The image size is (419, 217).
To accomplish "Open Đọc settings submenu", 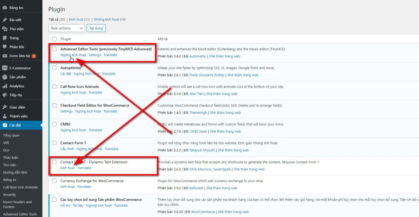I will (6, 150).
